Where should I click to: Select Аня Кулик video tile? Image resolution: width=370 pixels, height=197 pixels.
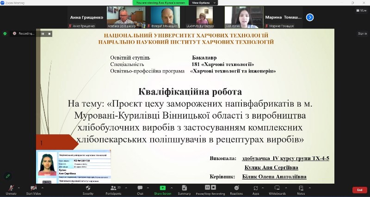click(244, 18)
